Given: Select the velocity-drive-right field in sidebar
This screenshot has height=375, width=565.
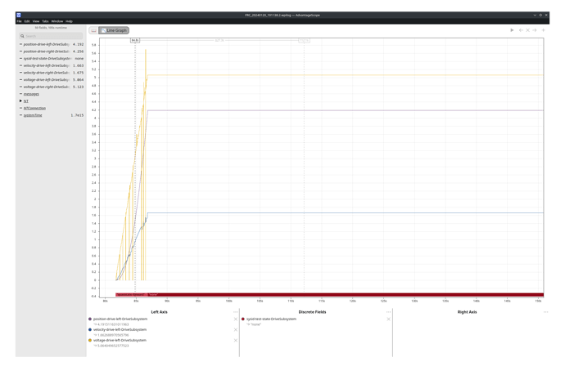Looking at the screenshot, I should click(46, 73).
